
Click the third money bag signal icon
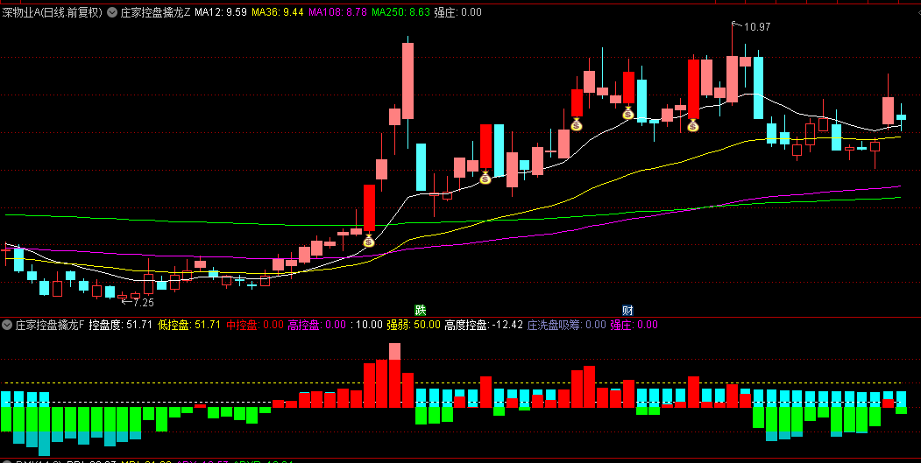pos(577,124)
